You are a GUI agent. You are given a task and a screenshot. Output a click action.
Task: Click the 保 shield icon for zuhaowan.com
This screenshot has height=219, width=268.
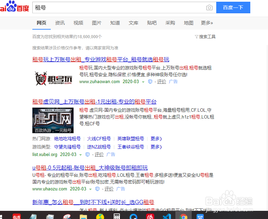tap(150, 81)
